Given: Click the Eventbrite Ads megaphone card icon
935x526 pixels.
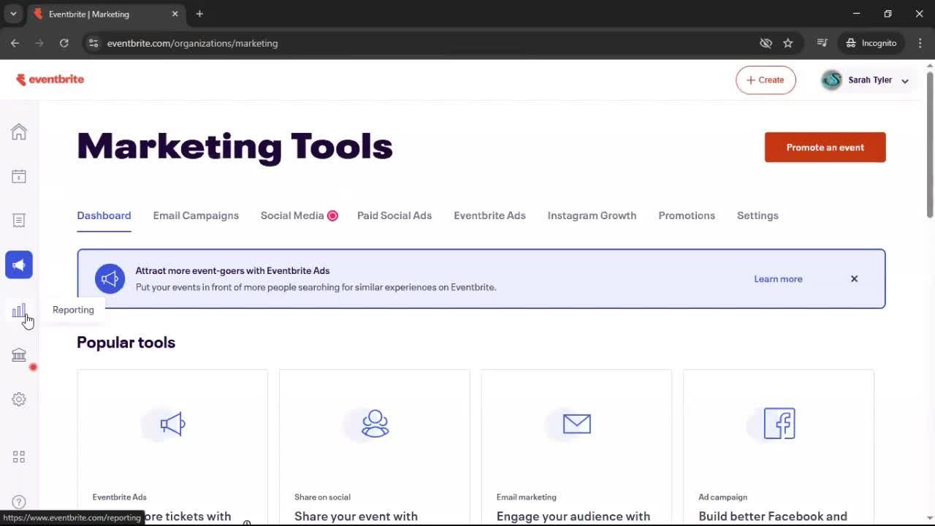Looking at the screenshot, I should (x=172, y=424).
